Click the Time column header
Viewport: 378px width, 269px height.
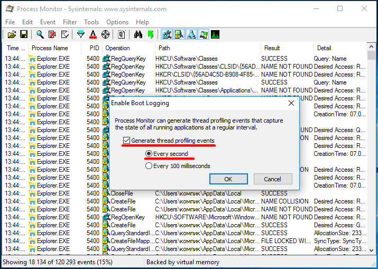coord(16,48)
